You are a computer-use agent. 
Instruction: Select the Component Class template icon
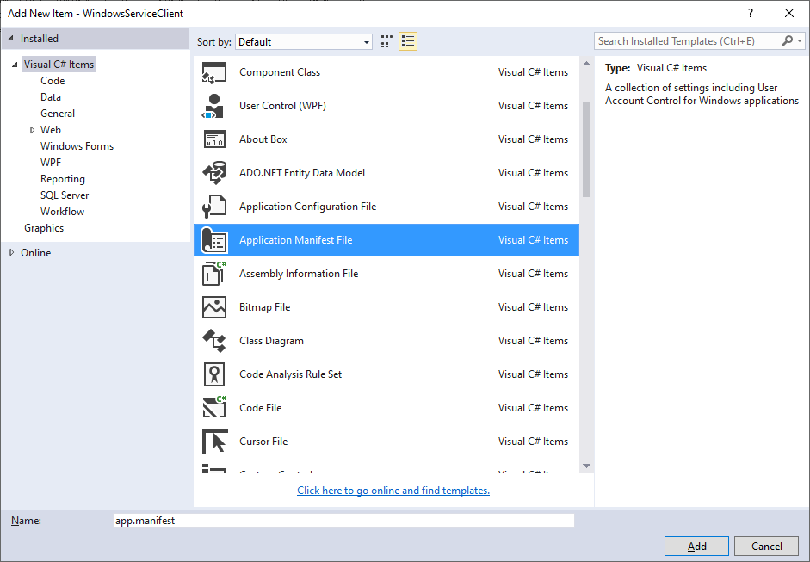214,72
